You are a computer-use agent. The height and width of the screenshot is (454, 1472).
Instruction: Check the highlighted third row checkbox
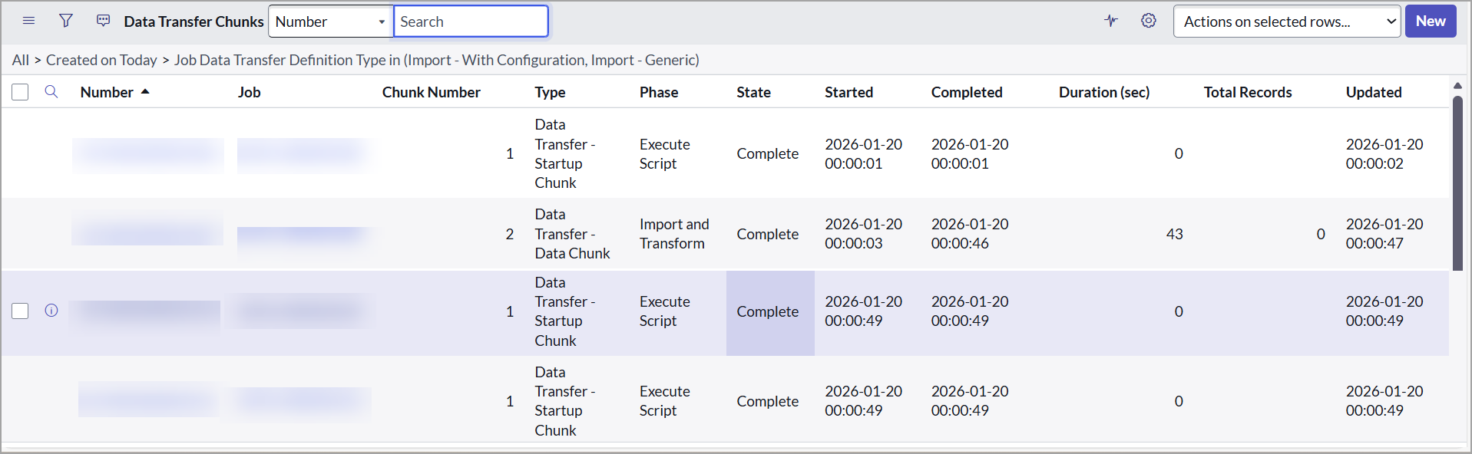click(x=20, y=311)
